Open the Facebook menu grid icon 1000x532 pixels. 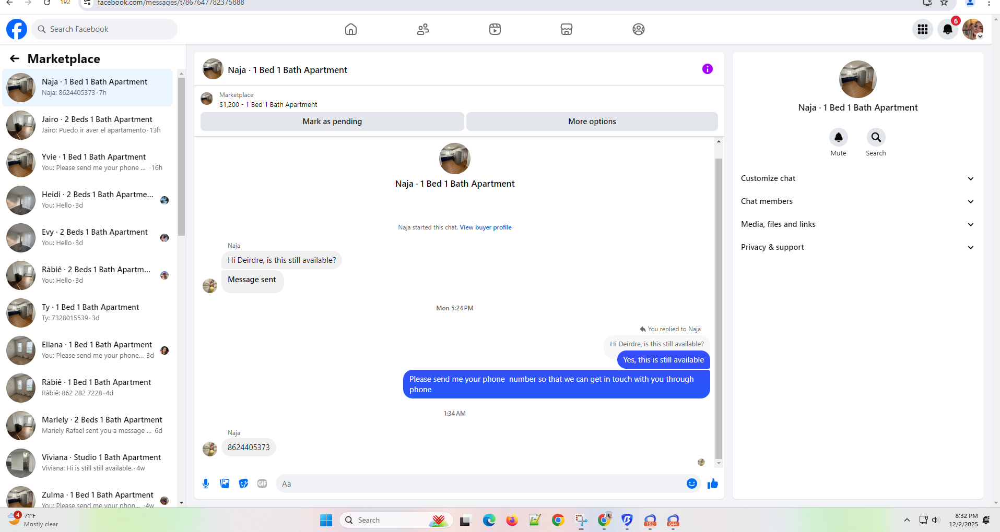pyautogui.click(x=923, y=29)
